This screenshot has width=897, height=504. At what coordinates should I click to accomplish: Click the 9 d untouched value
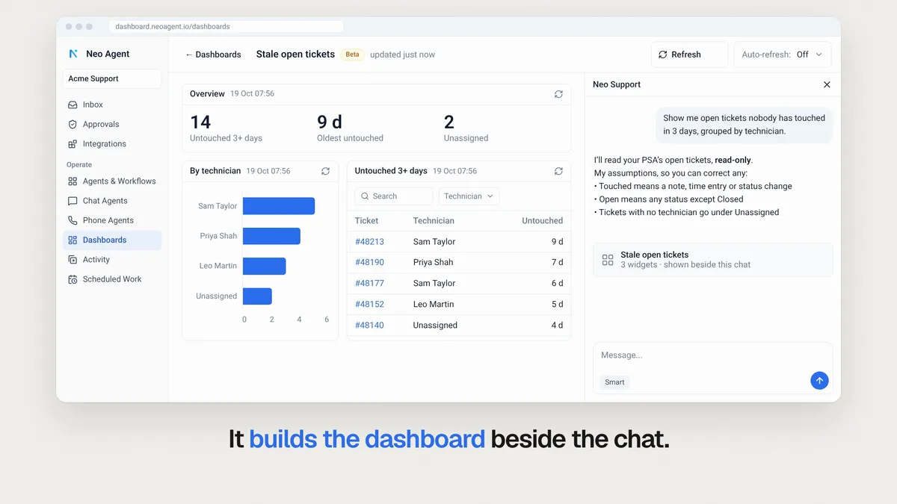click(557, 241)
